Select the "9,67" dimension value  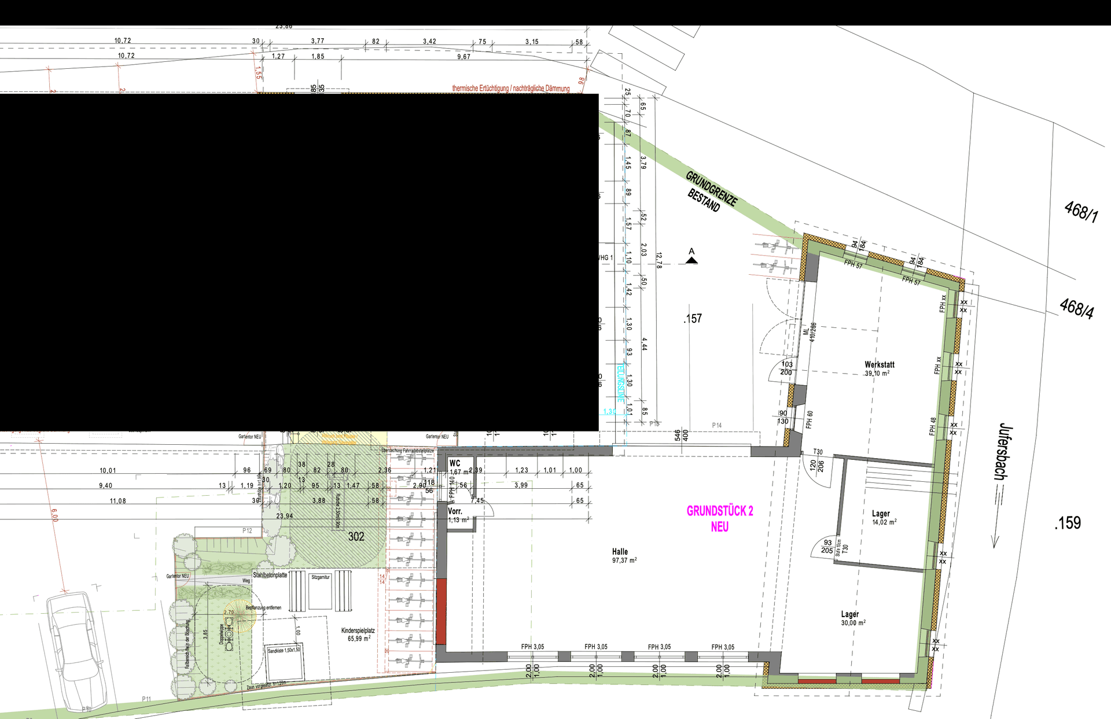[x=464, y=57]
